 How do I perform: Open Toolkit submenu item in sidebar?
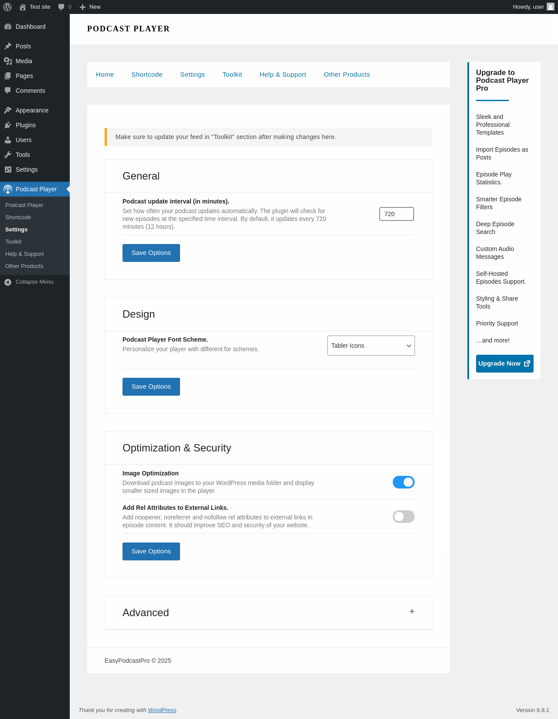13,241
